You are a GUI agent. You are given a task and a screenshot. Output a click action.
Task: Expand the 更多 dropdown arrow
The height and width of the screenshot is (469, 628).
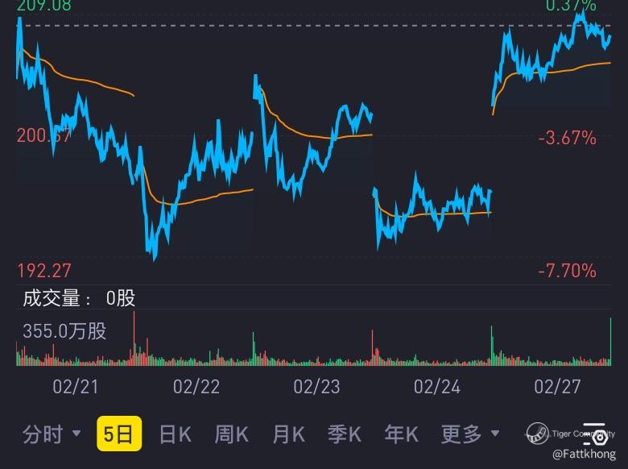pos(495,434)
